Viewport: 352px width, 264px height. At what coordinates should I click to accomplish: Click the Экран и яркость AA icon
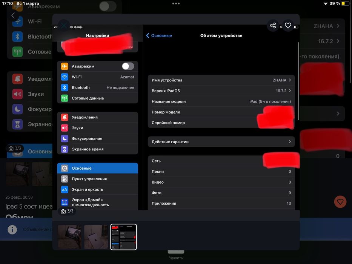(x=65, y=189)
